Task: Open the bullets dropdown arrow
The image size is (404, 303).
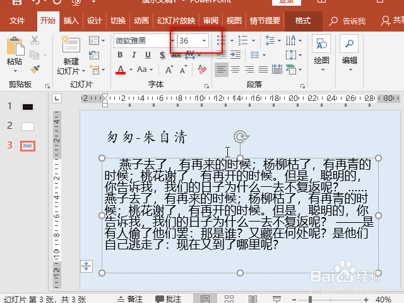Action: 232,40
